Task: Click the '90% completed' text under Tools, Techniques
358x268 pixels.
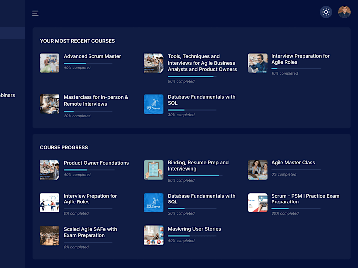Action: tap(181, 81)
